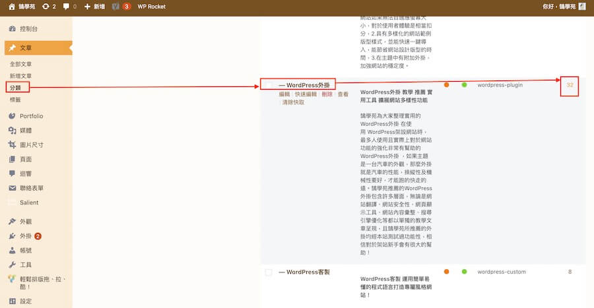Viewport: 594px width, 308px height.
Task: Open WP Rocket menu in admin bar
Action: (151, 7)
